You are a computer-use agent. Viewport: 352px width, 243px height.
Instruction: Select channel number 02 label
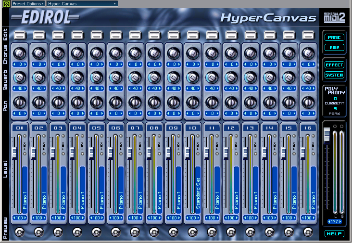tap(39, 128)
